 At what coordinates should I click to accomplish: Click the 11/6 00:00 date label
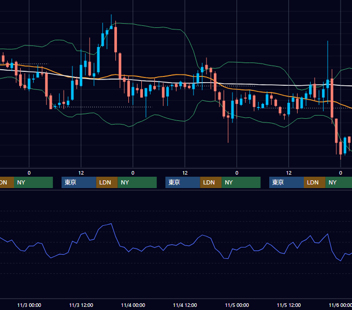point(340,305)
